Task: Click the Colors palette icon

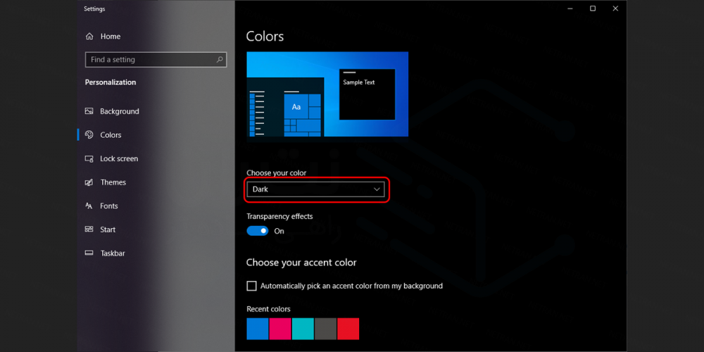Action: pyautogui.click(x=89, y=135)
